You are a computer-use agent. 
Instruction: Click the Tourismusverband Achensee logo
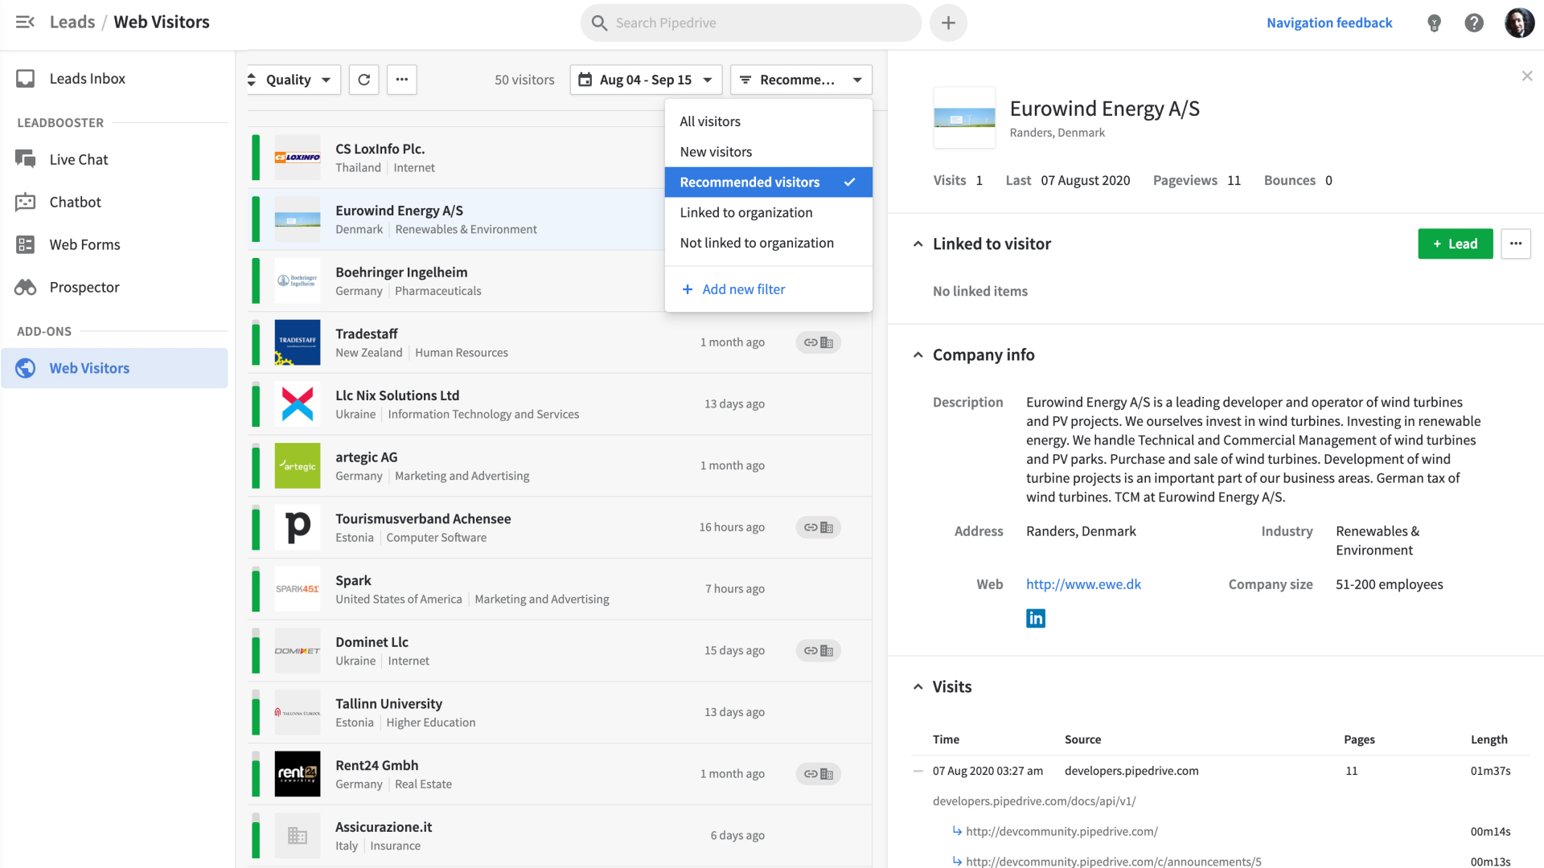[x=298, y=527]
